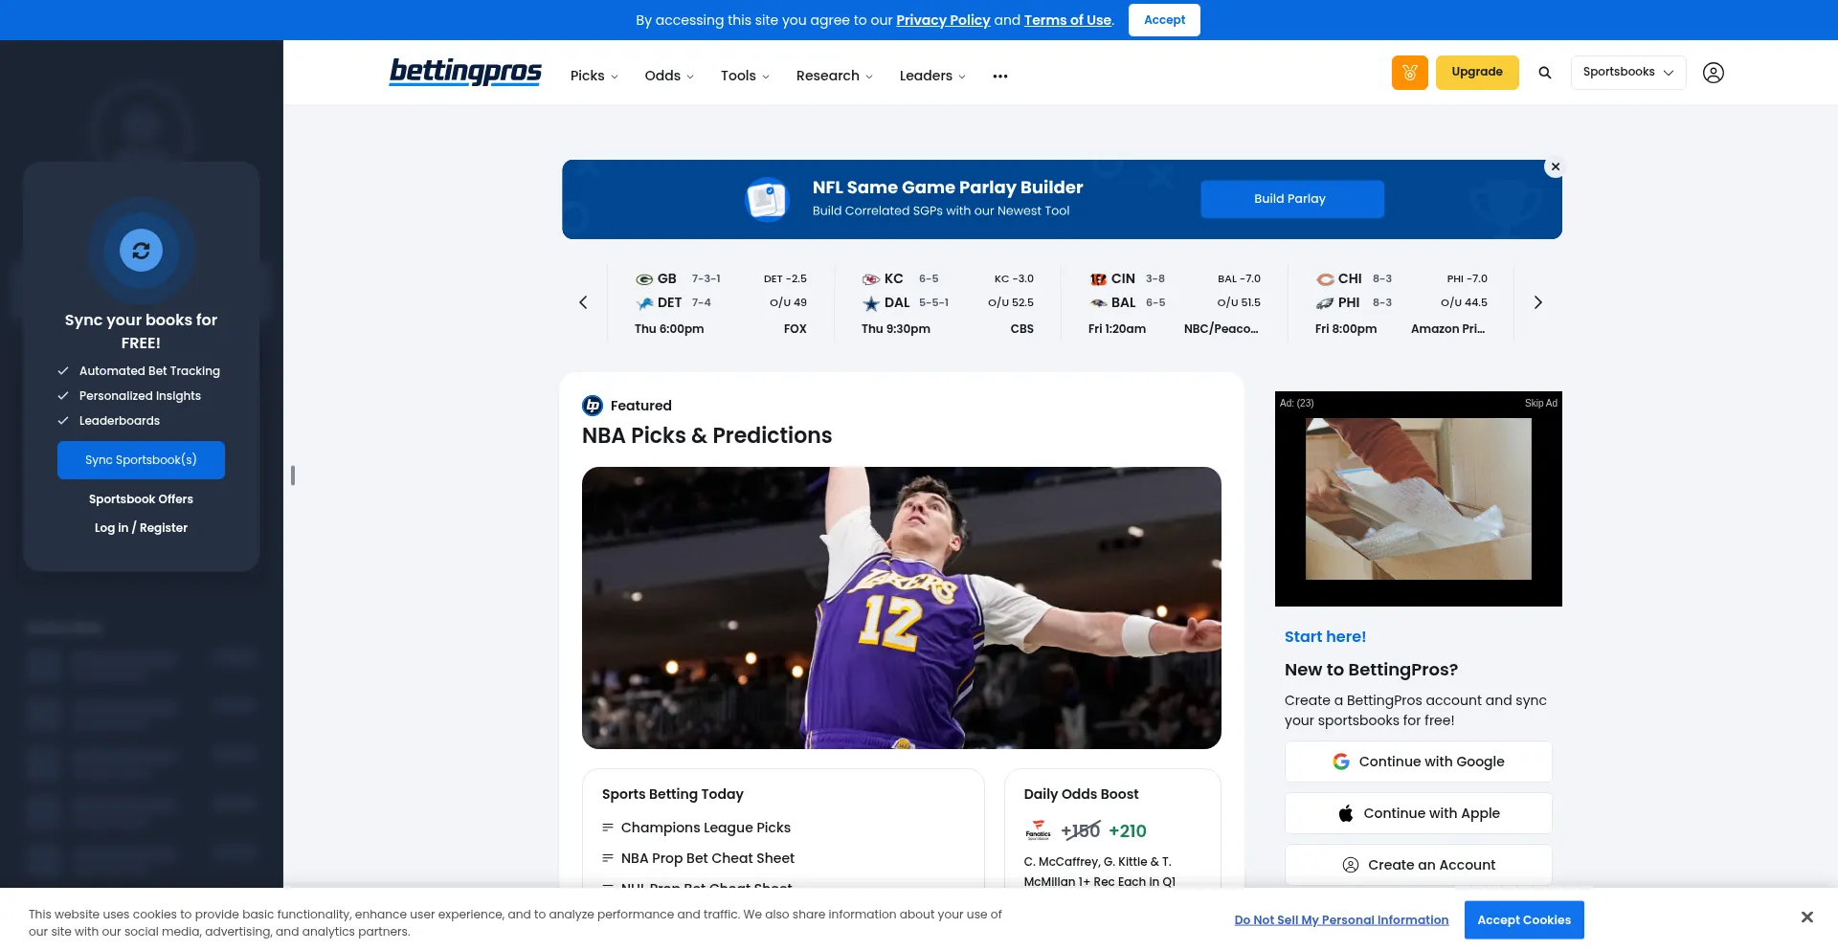Click the Build Parlay button

click(1291, 199)
